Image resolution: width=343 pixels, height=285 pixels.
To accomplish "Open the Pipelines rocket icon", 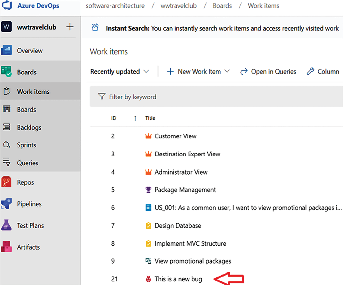I will 6,204.
